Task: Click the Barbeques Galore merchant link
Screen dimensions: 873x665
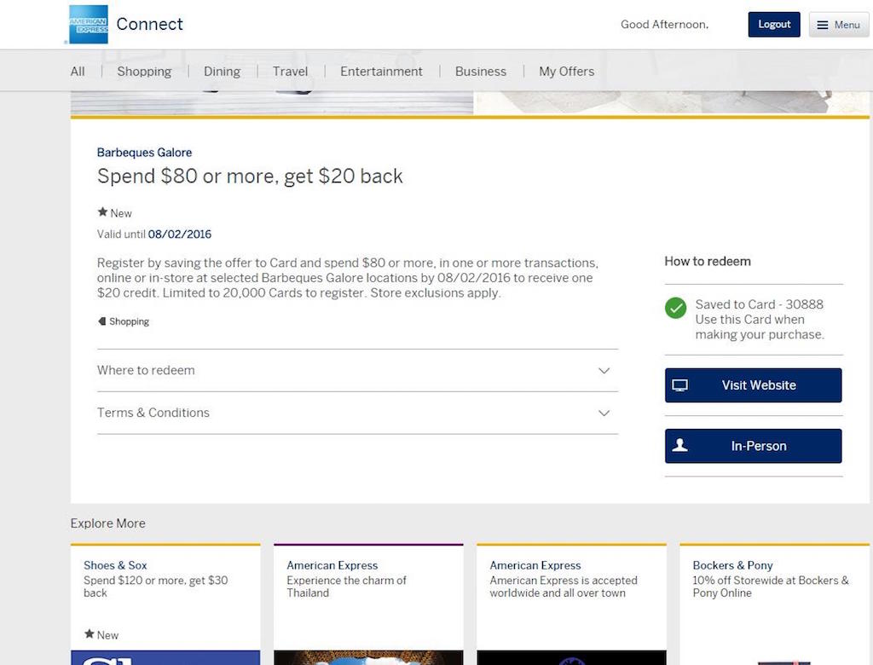Action: pos(144,153)
